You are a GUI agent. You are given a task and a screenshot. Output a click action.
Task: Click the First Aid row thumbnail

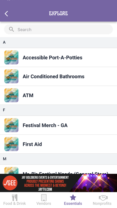(x=11, y=144)
